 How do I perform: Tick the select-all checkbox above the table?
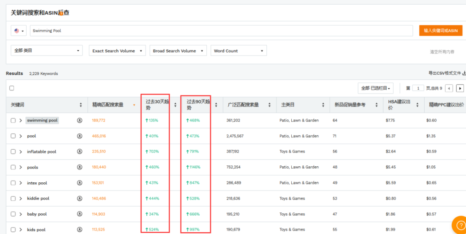(12, 88)
